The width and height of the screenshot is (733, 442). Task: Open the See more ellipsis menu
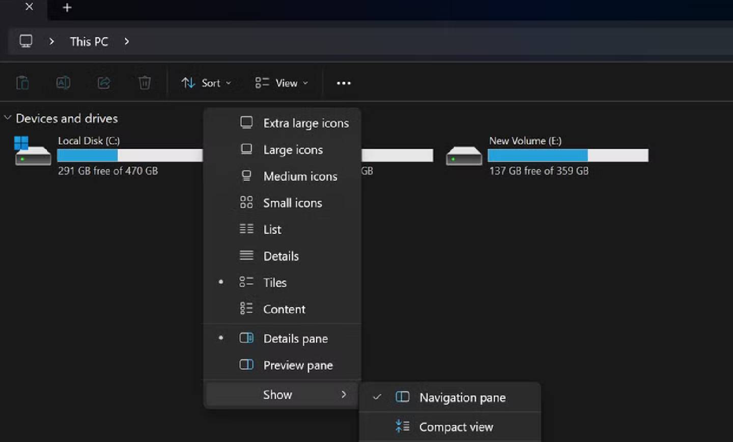pos(344,83)
